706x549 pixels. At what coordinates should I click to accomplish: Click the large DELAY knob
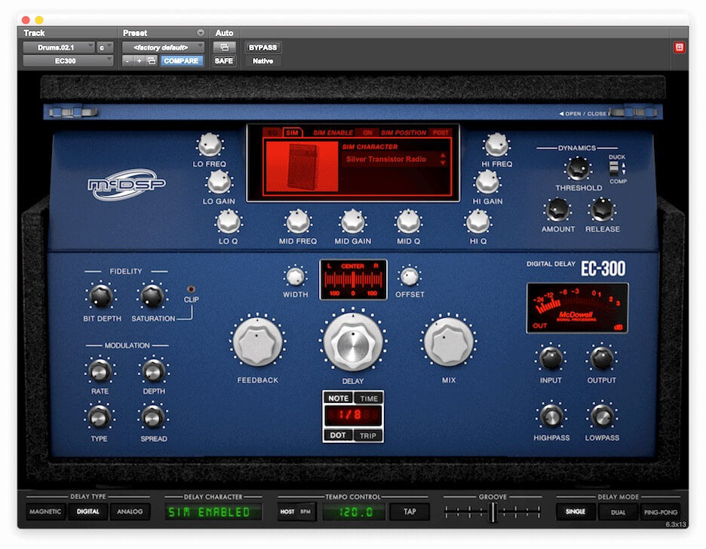pos(353,343)
